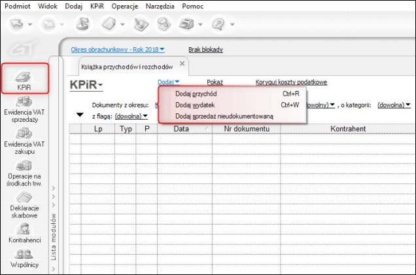Open Ewidencja VAT sprzedaży module
The height and width of the screenshot is (275, 416).
coord(24,109)
